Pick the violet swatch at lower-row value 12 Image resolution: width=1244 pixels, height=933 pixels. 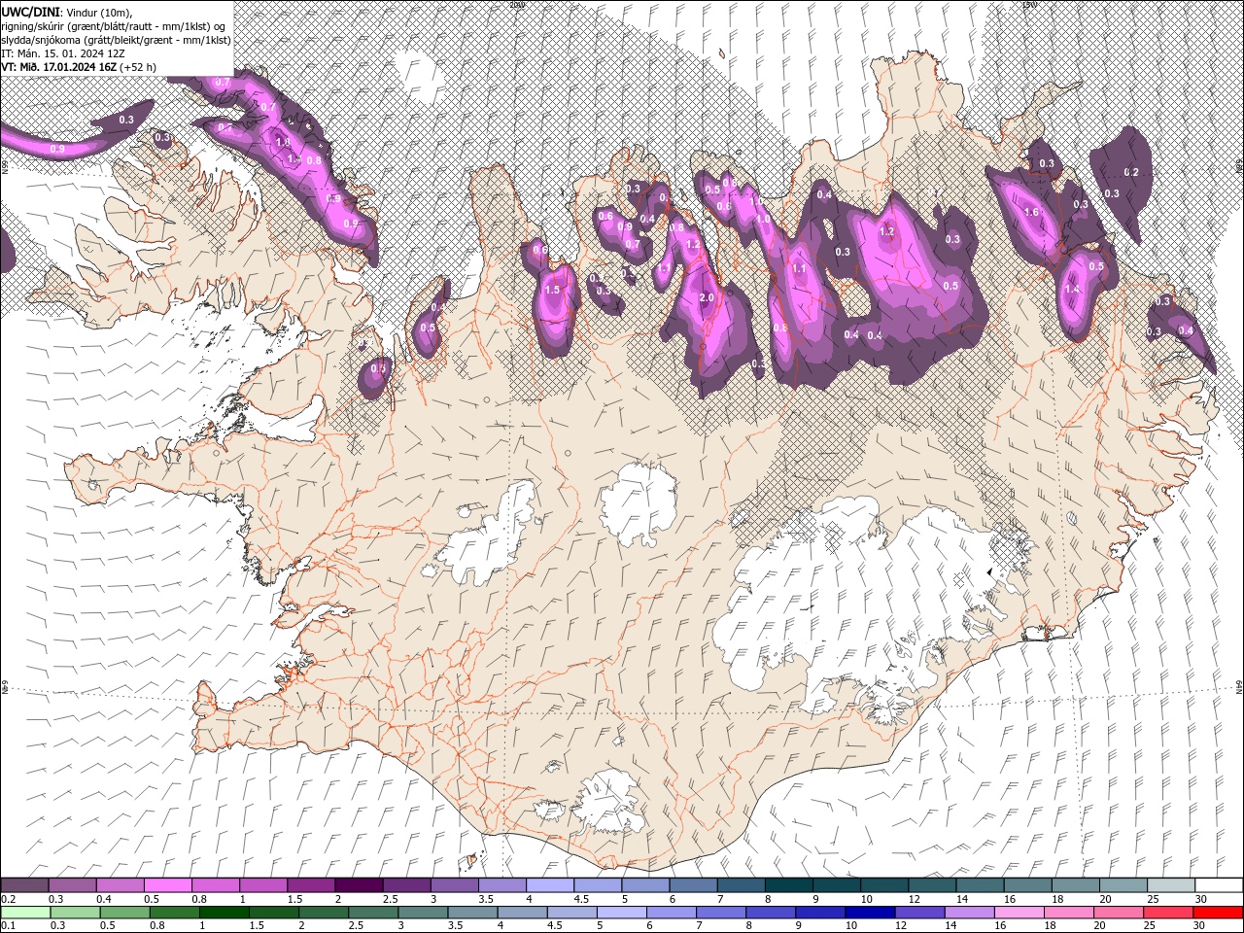pyautogui.click(x=919, y=913)
